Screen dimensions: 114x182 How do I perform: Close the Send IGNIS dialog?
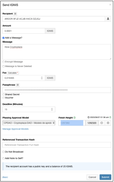click(x=110, y=5)
